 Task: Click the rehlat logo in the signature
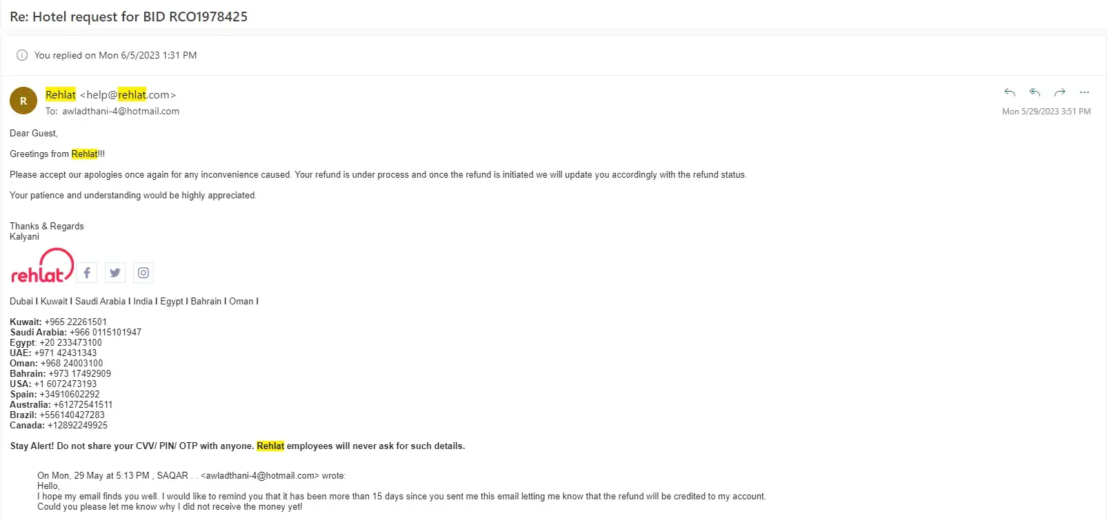tap(41, 267)
